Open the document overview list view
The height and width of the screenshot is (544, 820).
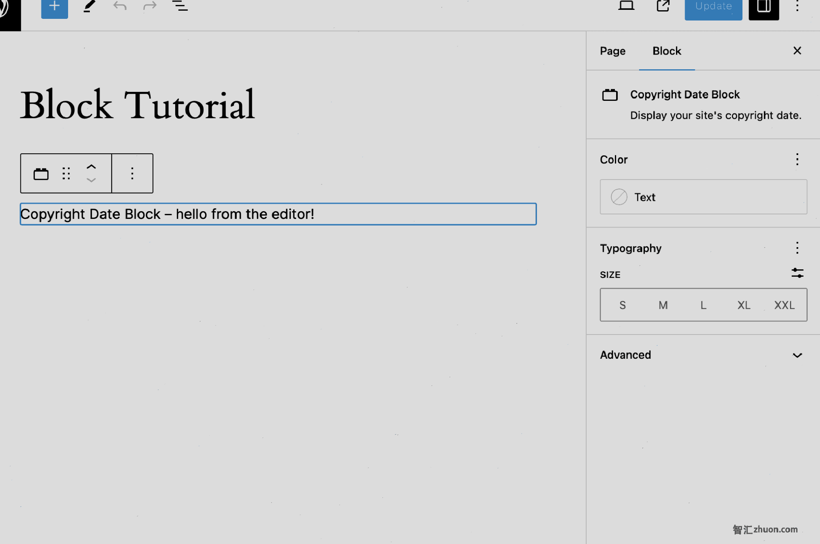(180, 6)
